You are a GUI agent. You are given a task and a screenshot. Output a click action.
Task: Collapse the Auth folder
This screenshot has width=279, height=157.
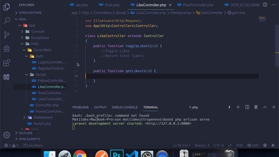[x=39, y=56]
